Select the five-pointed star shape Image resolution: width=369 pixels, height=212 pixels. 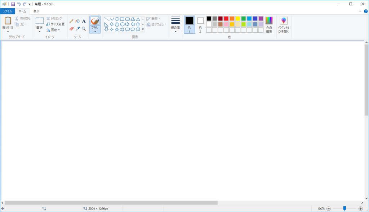pos(117,29)
